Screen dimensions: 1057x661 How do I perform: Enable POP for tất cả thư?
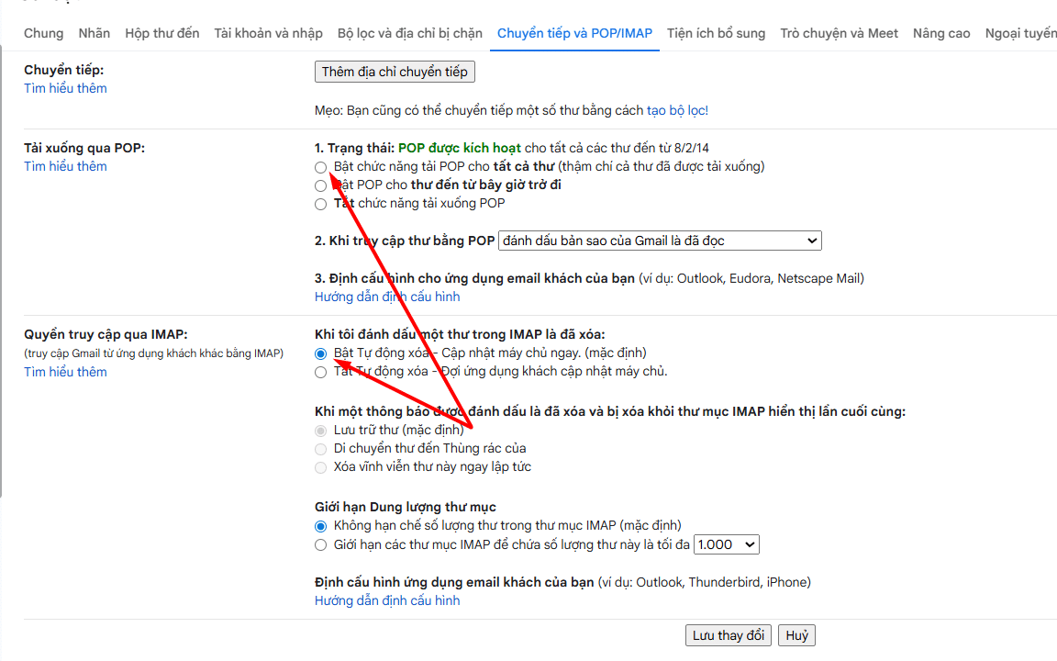pos(320,167)
